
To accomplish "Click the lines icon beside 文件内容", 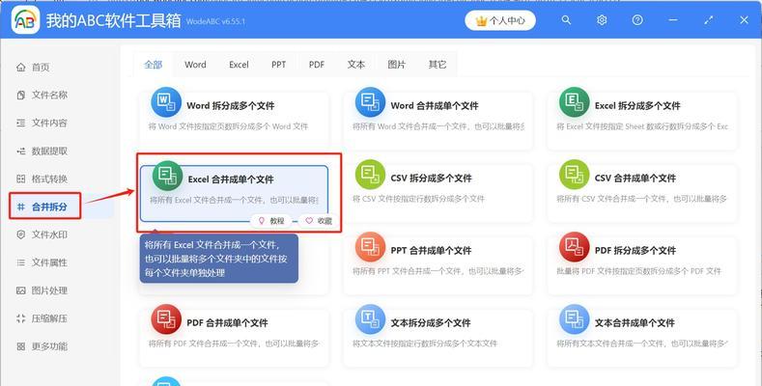I will coord(21,124).
